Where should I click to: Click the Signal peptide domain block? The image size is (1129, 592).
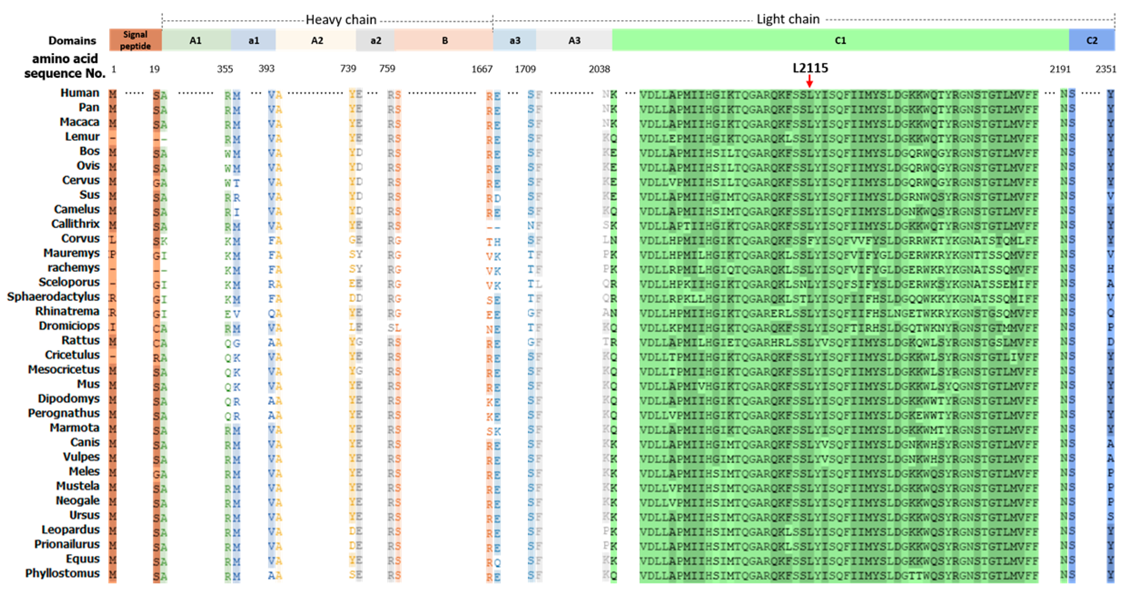[135, 40]
